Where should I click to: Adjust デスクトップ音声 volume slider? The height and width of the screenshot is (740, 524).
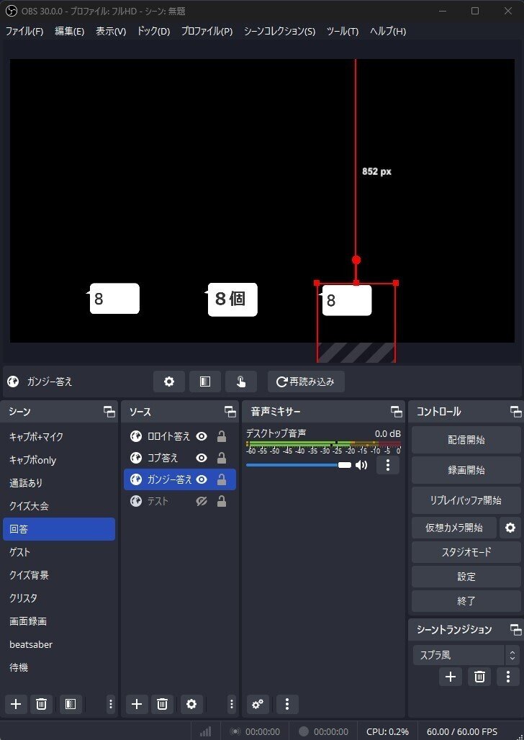[299, 465]
